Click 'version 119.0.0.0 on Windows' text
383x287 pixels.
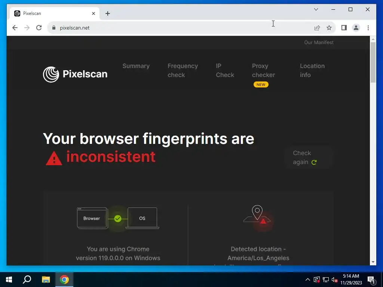pos(118,258)
